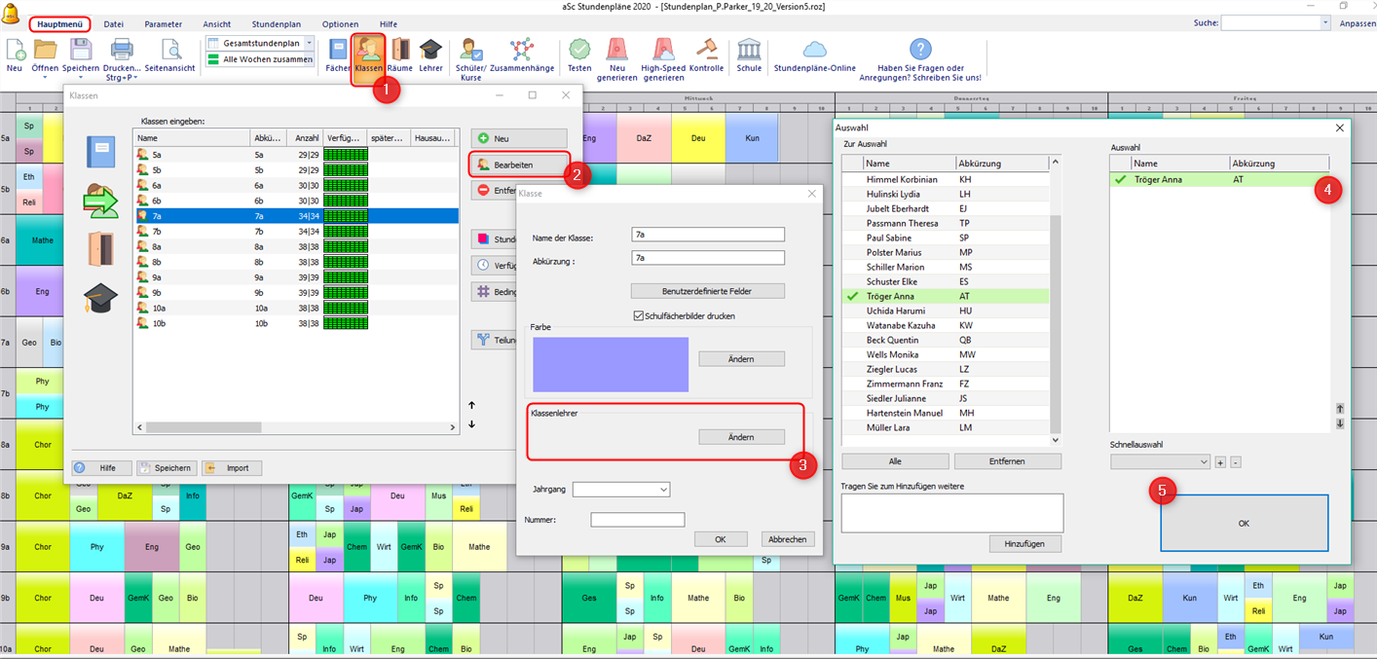This screenshot has height=659, width=1377.
Task: Open the Datei menu
Action: [x=114, y=24]
